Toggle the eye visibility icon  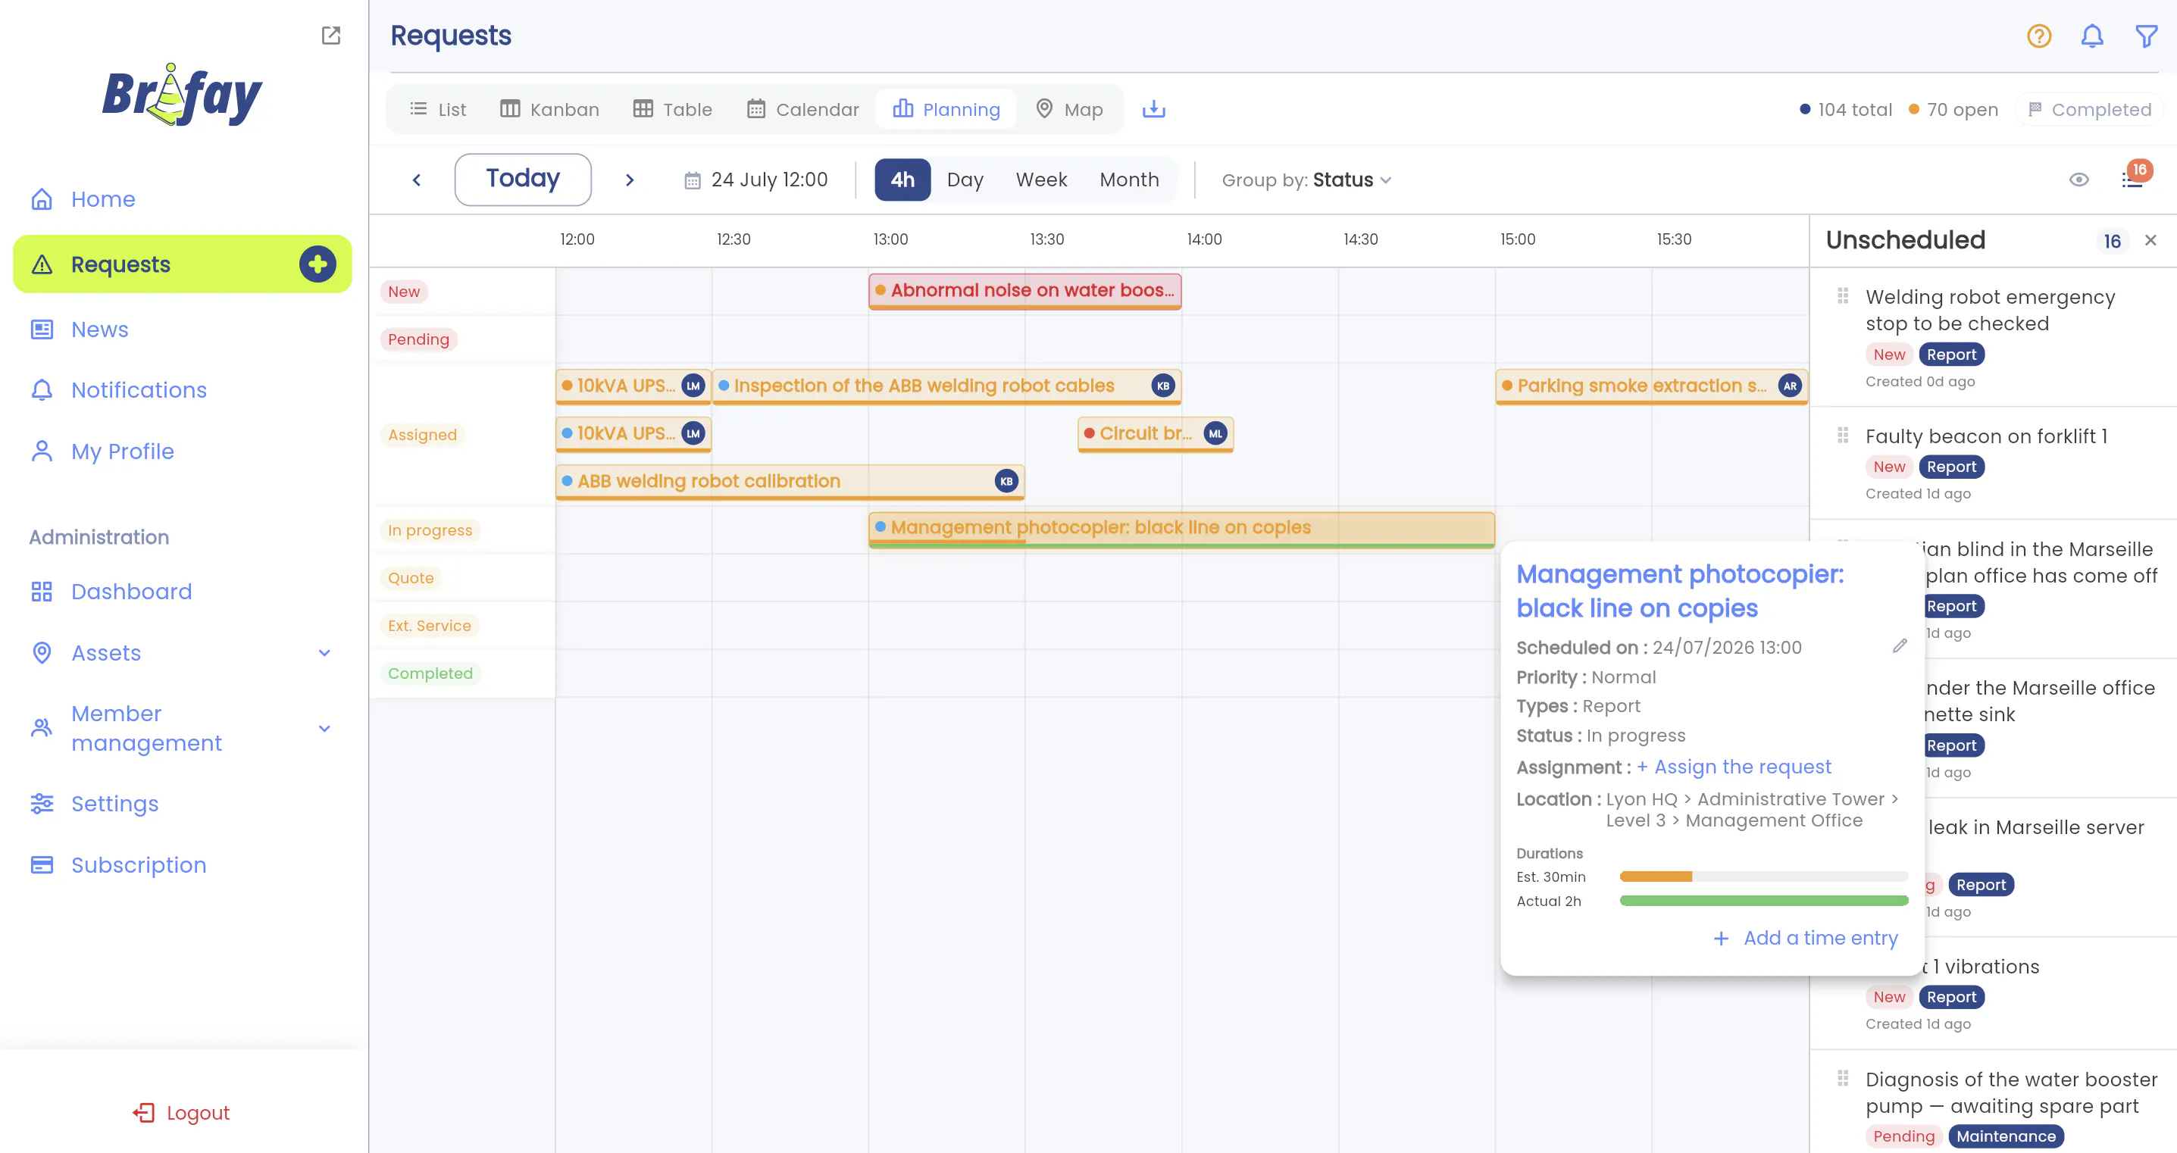tap(2079, 180)
